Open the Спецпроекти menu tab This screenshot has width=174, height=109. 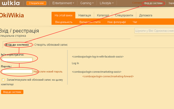click(x=124, y=15)
